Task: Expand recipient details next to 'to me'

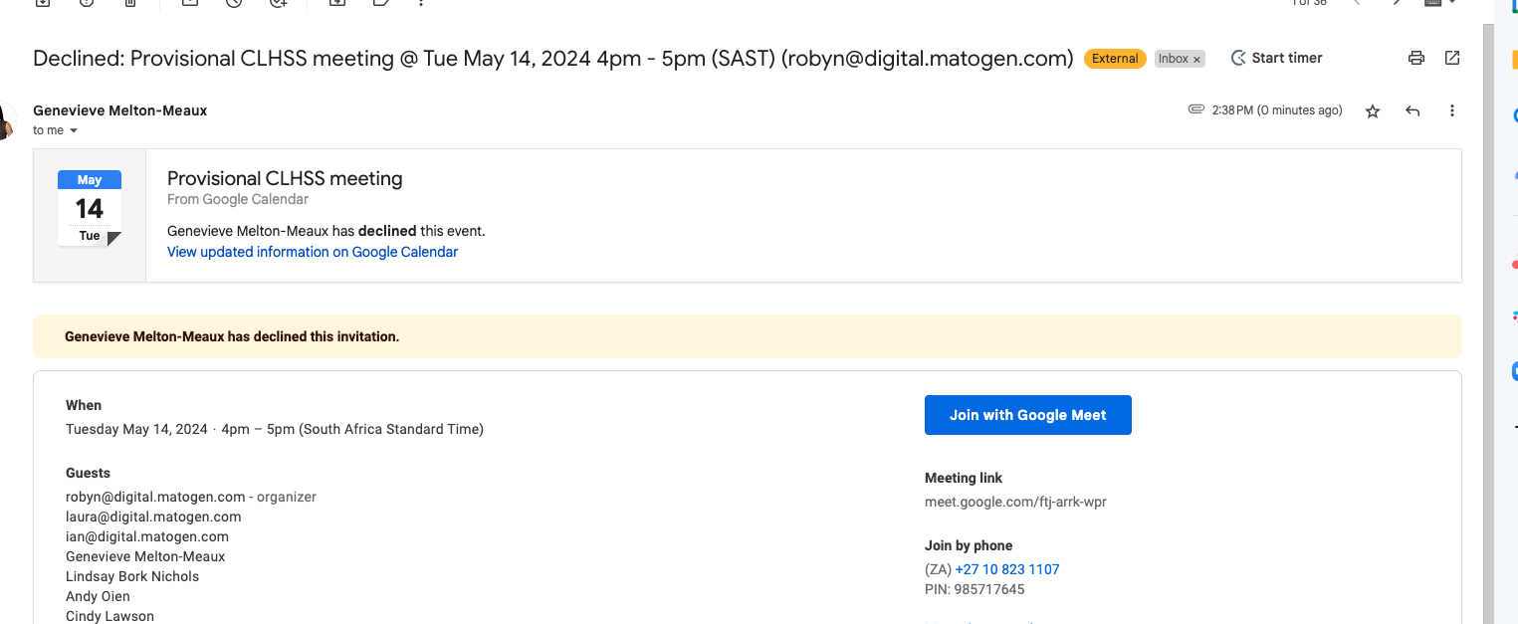Action: [74, 131]
